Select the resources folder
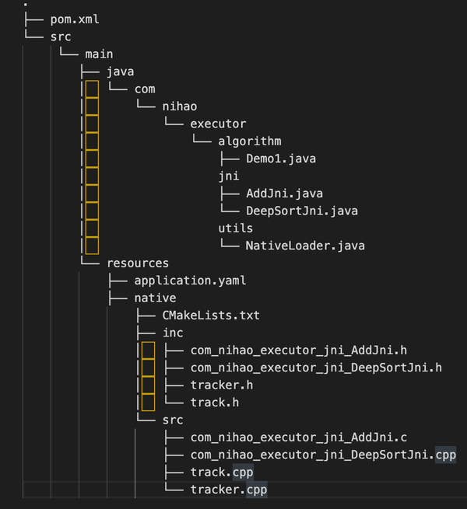The height and width of the screenshot is (509, 467). click(x=138, y=263)
